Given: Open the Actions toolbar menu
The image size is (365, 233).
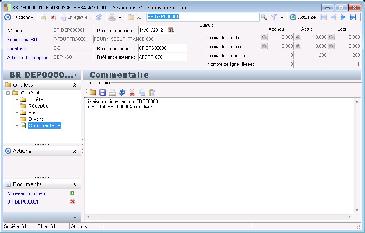Looking at the screenshot, I should click(x=25, y=17).
